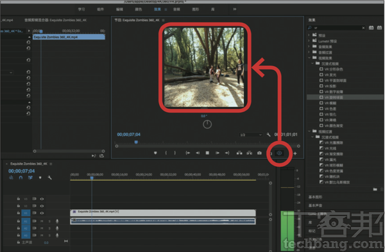Switch to the 学习 workspace tab

(x=81, y=10)
